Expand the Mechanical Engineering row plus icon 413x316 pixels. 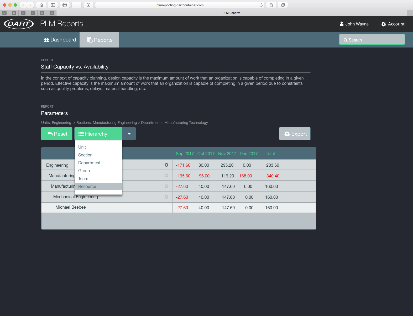click(166, 197)
